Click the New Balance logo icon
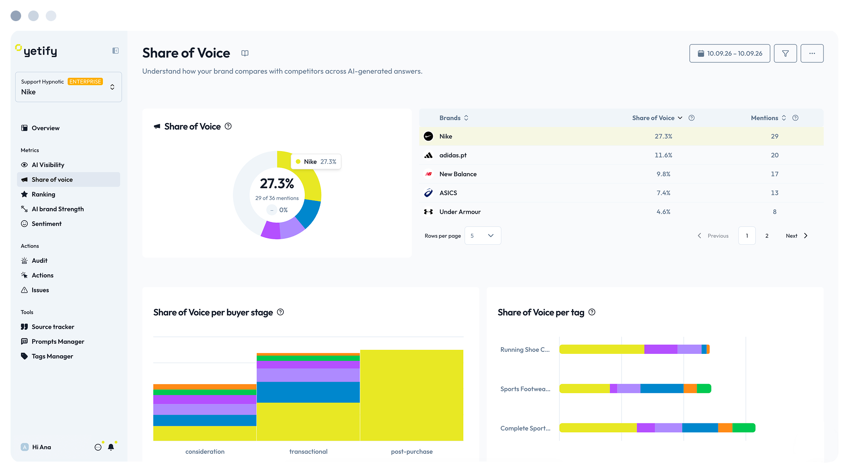The width and height of the screenshot is (849, 473). [428, 174]
